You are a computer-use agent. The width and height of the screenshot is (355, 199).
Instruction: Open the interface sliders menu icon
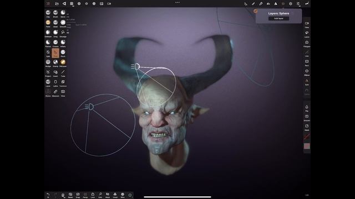point(298,4)
